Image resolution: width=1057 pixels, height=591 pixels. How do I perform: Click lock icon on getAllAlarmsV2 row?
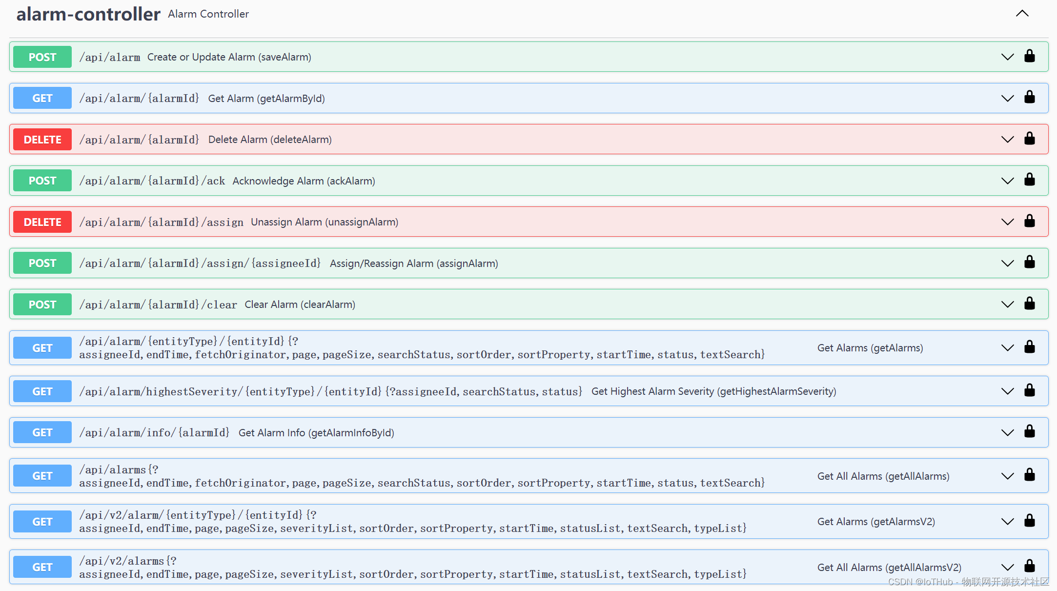tap(1030, 566)
